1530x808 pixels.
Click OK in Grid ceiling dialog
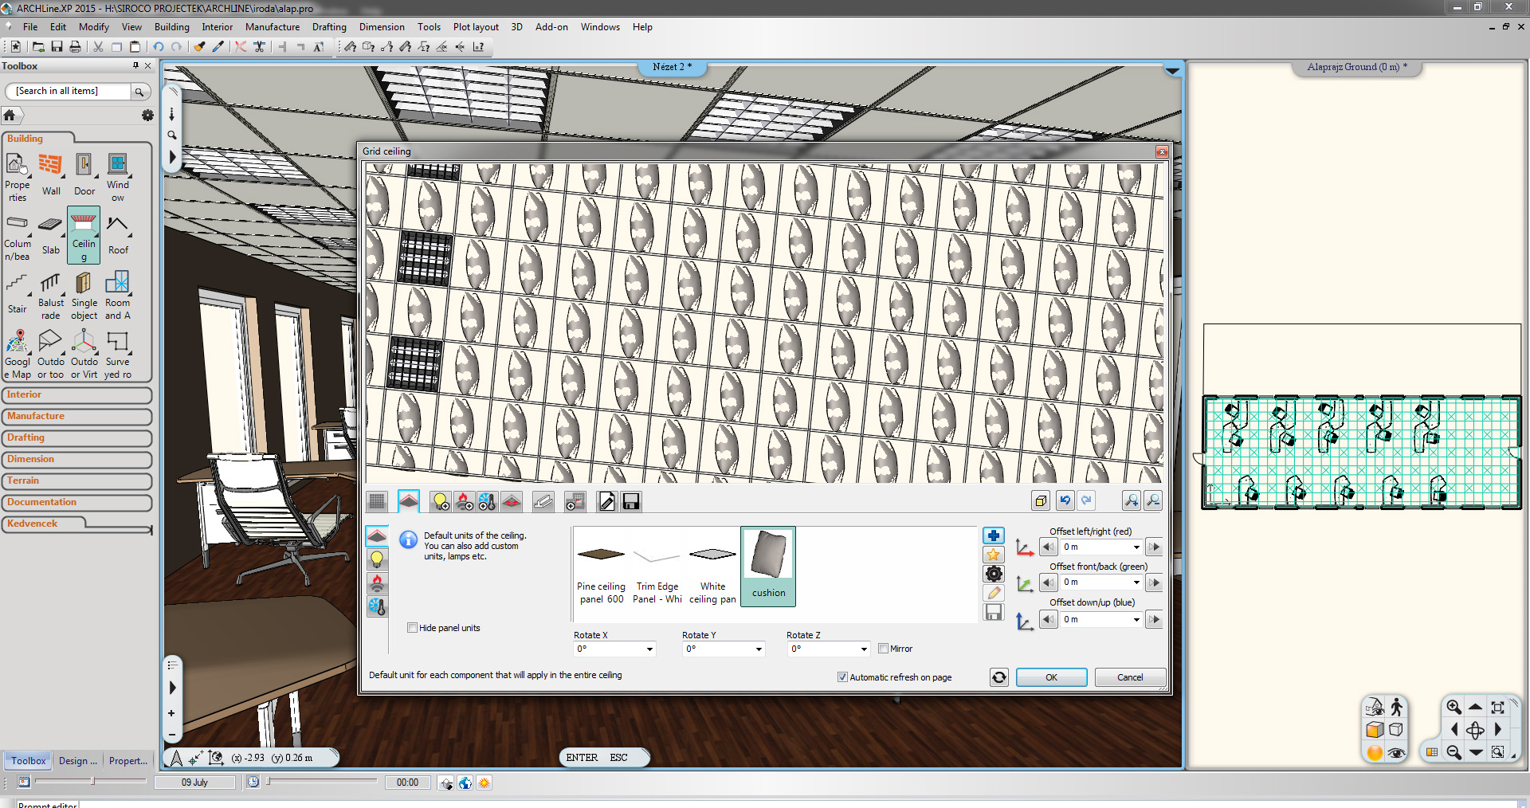coord(1051,677)
